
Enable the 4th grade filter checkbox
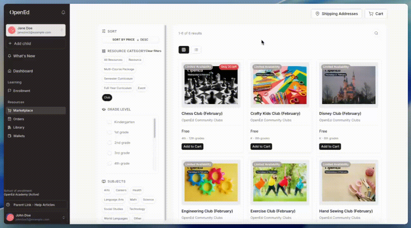(x=110, y=163)
